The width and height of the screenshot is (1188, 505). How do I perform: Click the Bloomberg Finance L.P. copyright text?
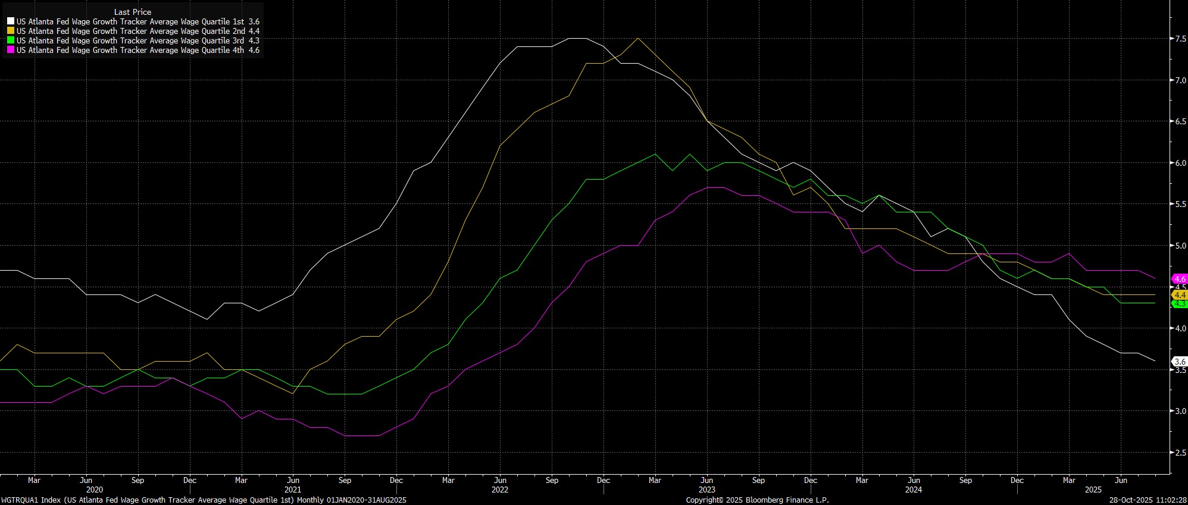(757, 500)
